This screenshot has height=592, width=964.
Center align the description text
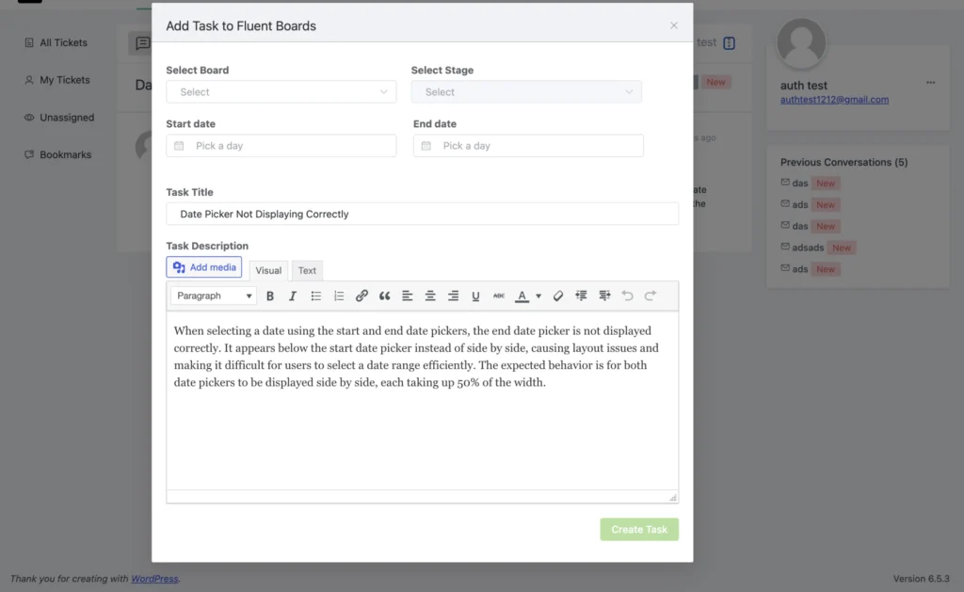(x=429, y=296)
